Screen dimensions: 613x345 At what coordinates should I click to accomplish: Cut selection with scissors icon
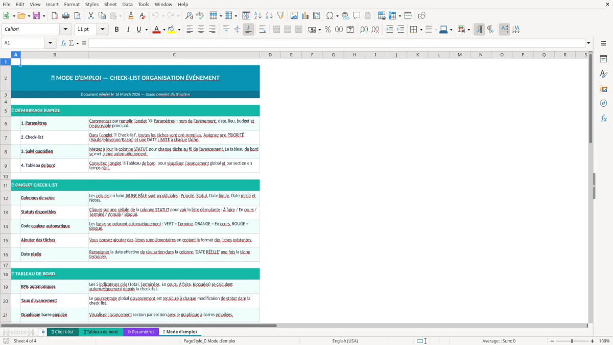click(x=91, y=16)
